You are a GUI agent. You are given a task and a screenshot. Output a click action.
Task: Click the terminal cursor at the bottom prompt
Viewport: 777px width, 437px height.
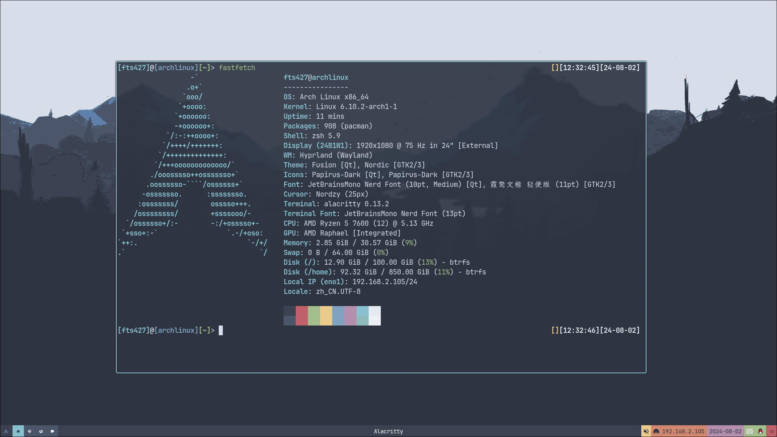click(221, 330)
